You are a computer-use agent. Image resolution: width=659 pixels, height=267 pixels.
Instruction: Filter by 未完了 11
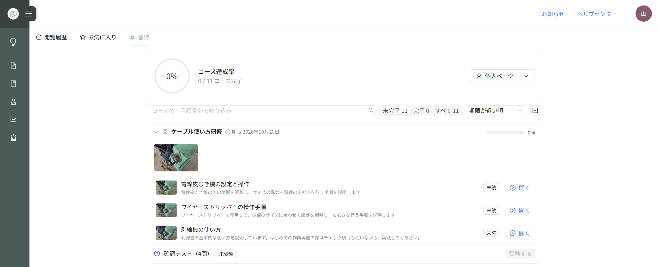(x=395, y=111)
